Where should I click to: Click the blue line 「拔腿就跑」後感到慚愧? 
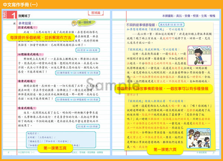pos(153,49)
